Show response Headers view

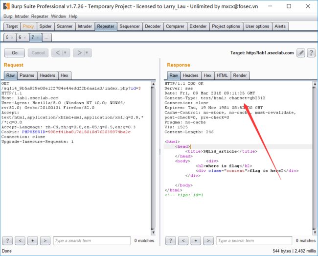click(190, 75)
